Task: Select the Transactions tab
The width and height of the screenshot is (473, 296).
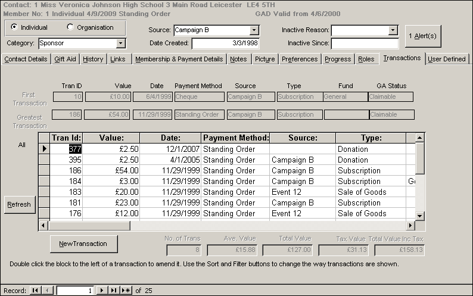Action: point(402,58)
